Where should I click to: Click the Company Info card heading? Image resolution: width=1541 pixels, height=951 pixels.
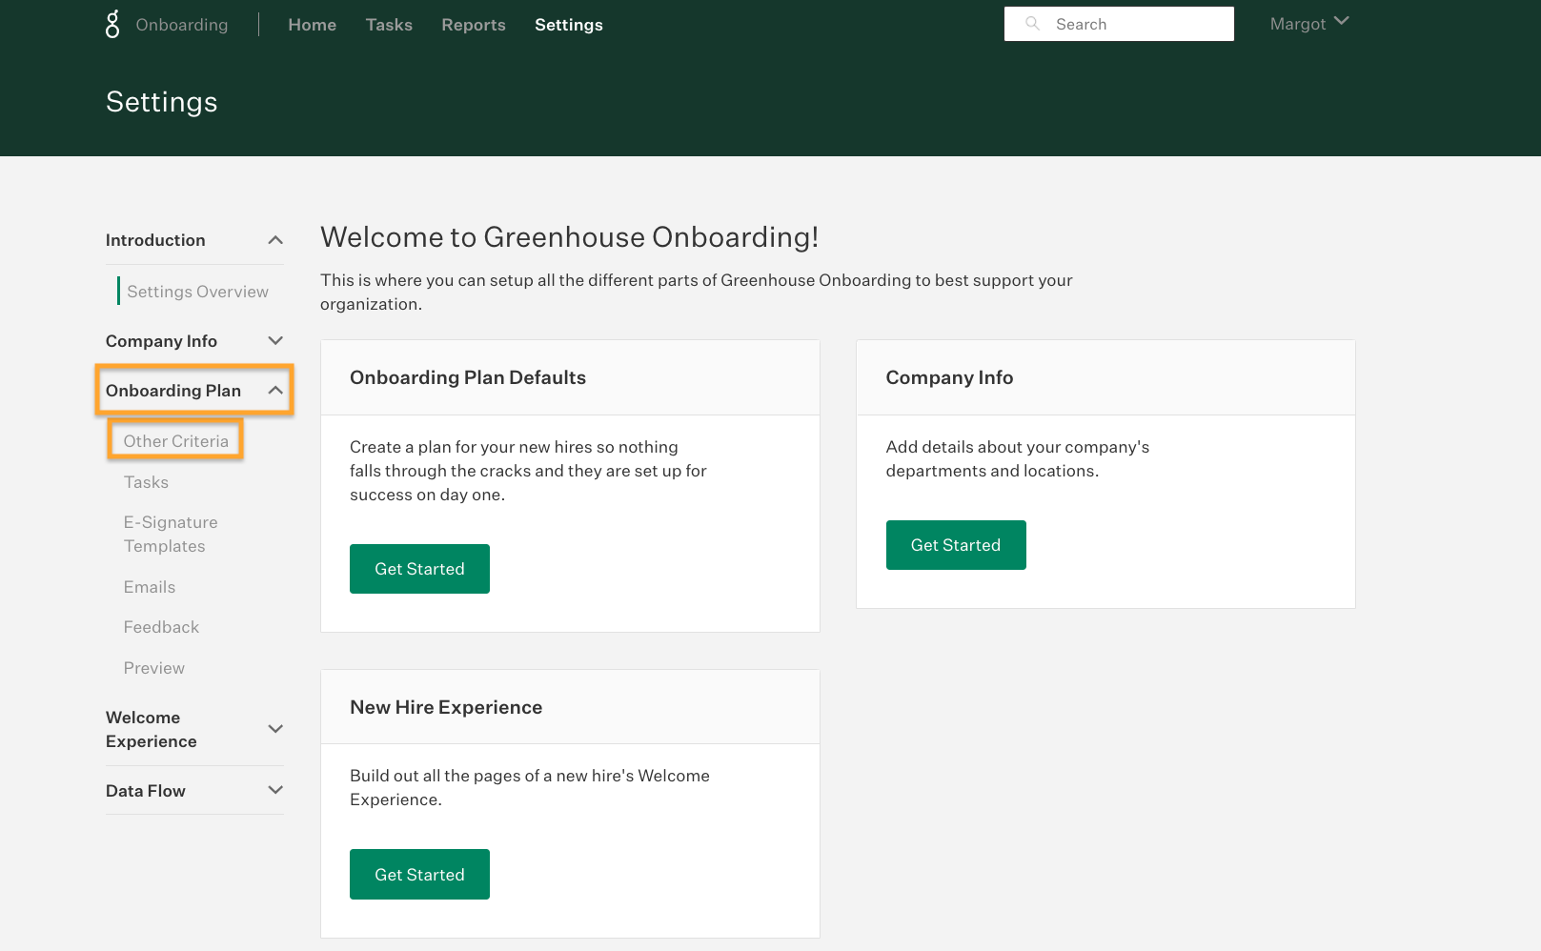(949, 377)
